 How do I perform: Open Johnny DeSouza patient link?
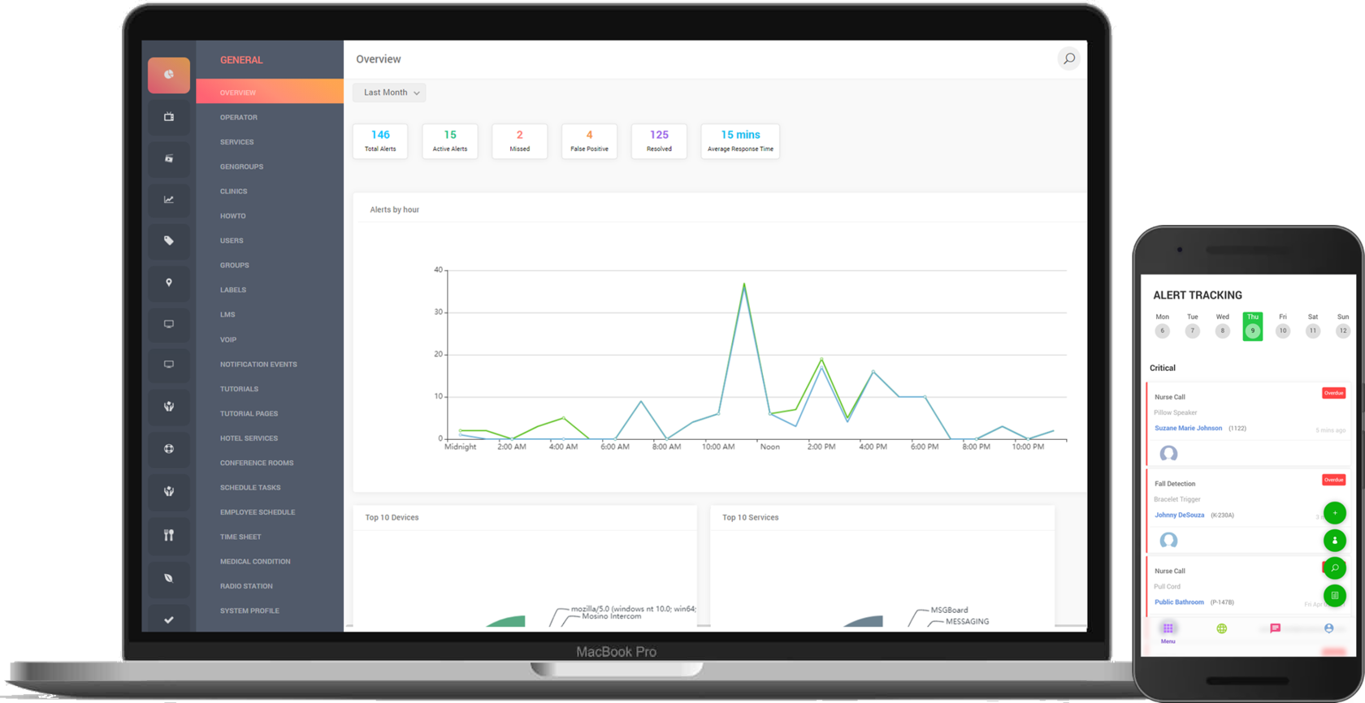click(1179, 515)
